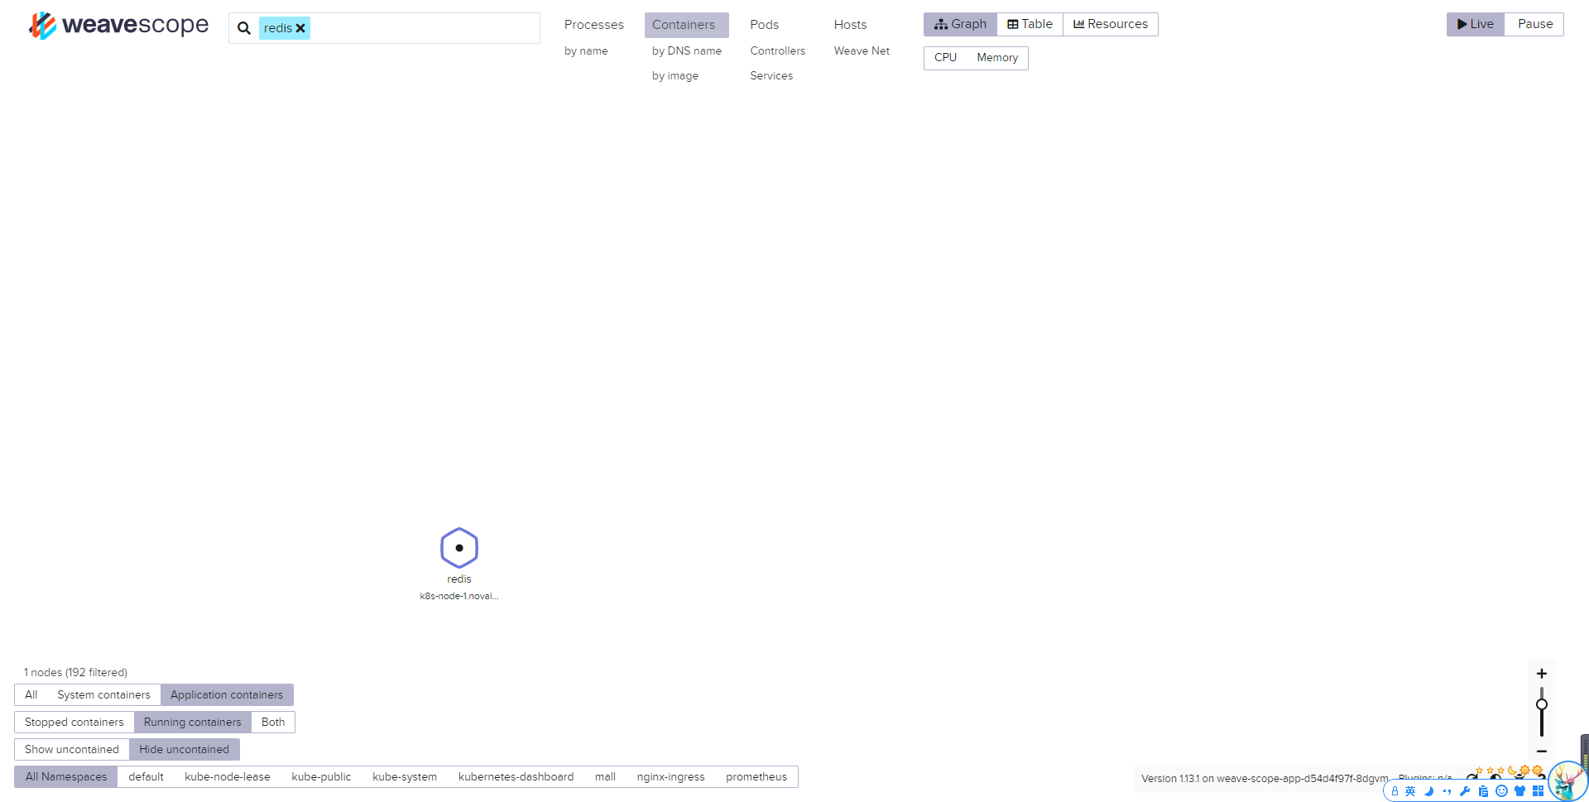This screenshot has width=1589, height=802.
Task: Filter by kube-node-lease namespace
Action: pyautogui.click(x=228, y=777)
